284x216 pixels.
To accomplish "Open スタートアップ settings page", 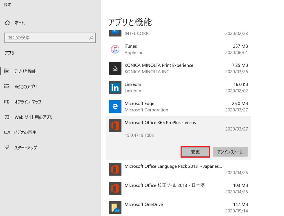I will (x=26, y=148).
